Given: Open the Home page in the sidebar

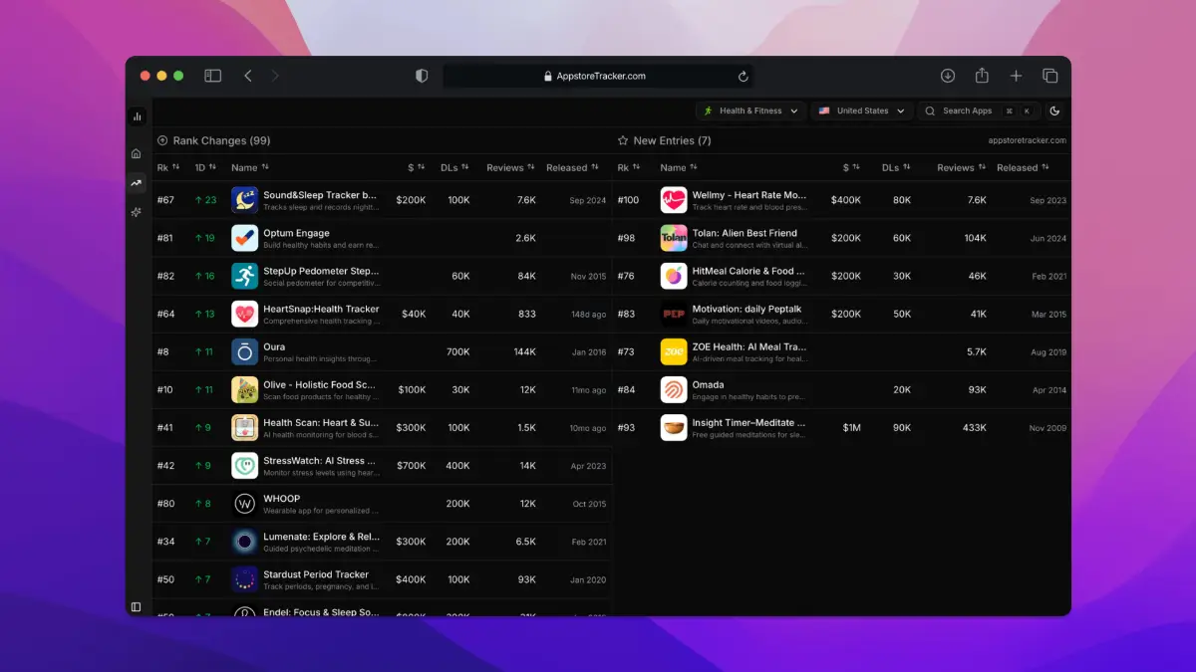Looking at the screenshot, I should click(x=137, y=153).
